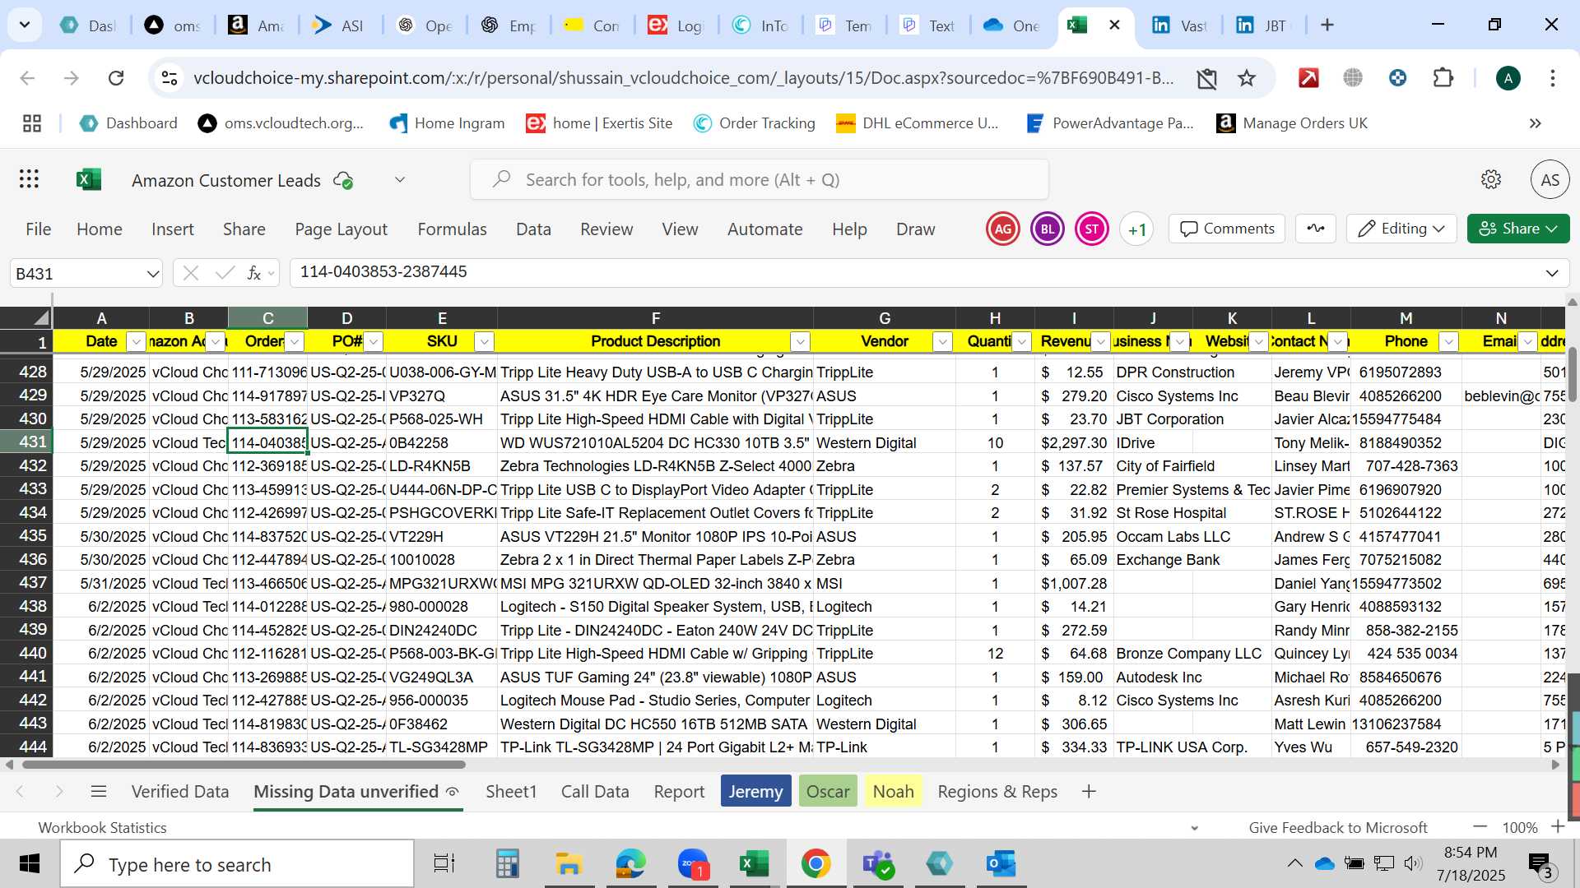Click the select all corner triangle
Image resolution: width=1580 pixels, height=888 pixels.
pos(41,318)
